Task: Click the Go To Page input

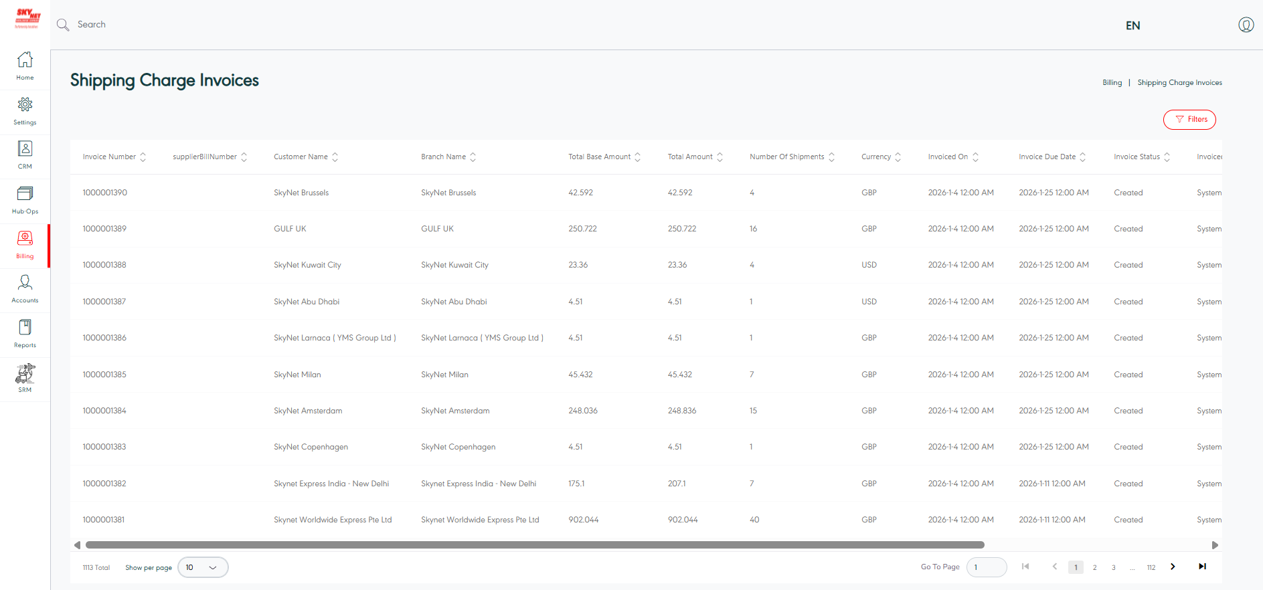Action: (987, 567)
